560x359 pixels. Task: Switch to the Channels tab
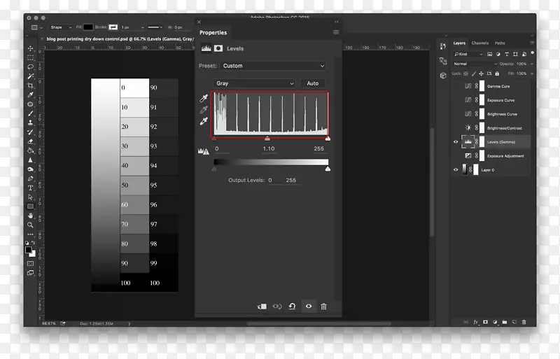click(x=479, y=43)
